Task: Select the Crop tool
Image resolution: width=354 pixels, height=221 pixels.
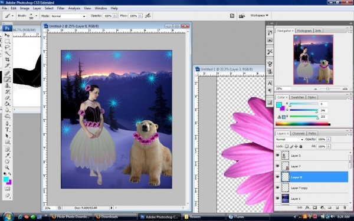Action: point(7,60)
